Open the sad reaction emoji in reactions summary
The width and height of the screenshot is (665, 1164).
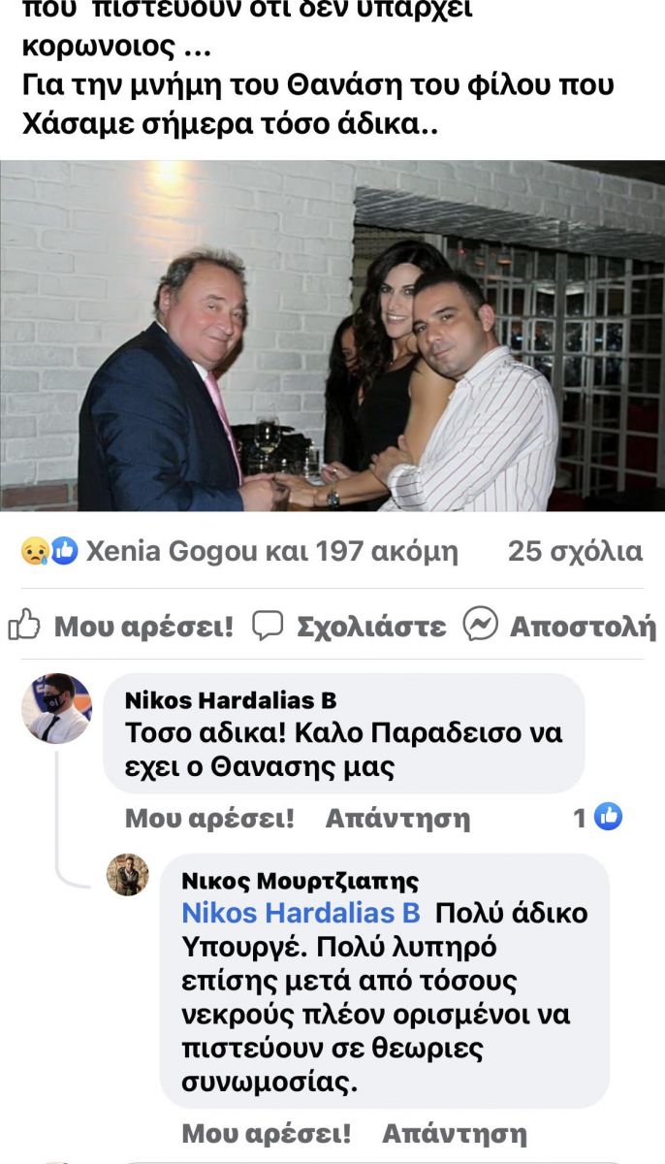click(33, 552)
